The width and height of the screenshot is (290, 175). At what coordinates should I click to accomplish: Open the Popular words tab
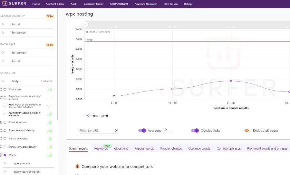(144, 148)
